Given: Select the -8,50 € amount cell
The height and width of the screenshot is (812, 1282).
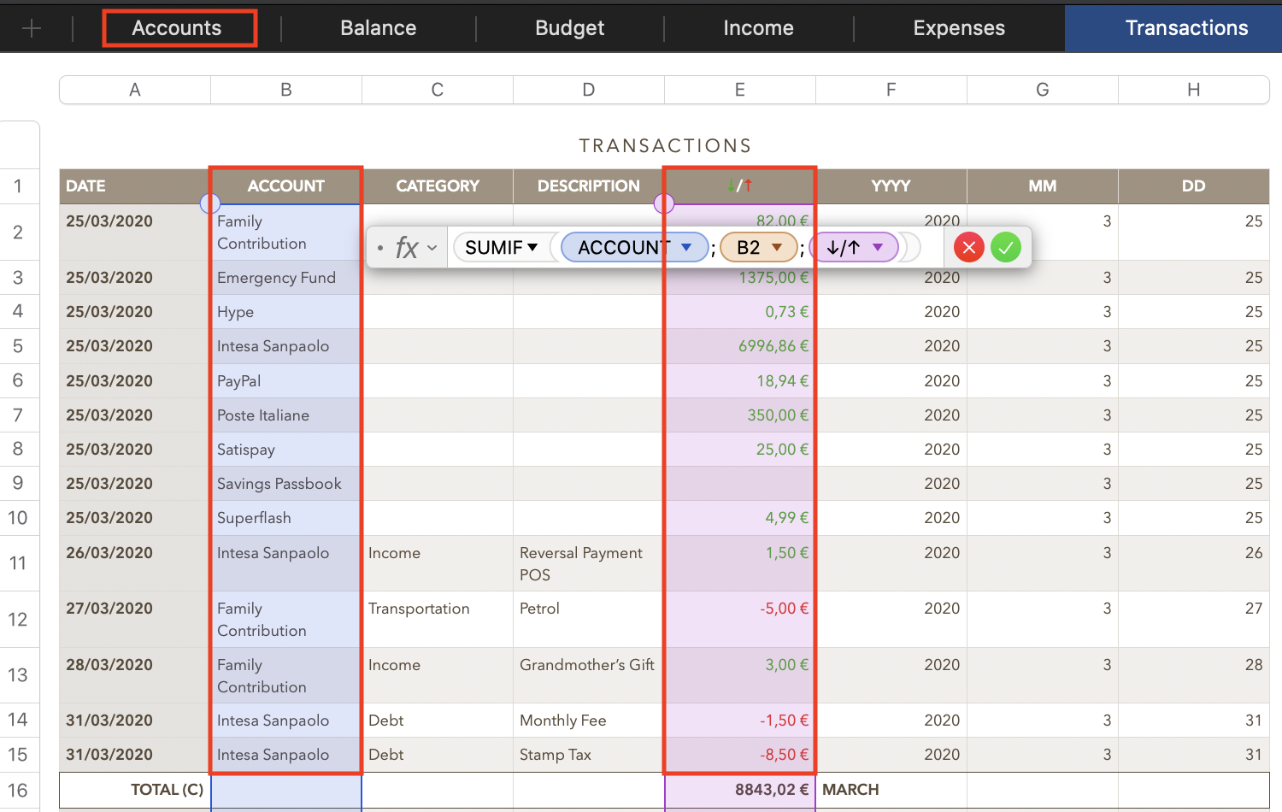Looking at the screenshot, I should tap(740, 755).
